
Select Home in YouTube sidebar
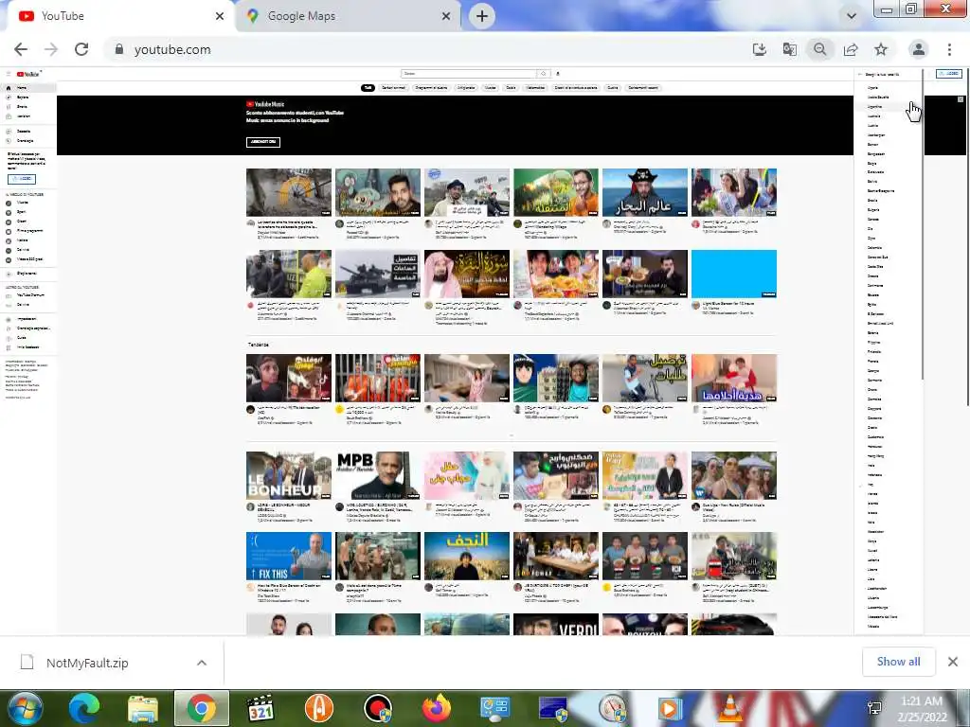[28, 88]
